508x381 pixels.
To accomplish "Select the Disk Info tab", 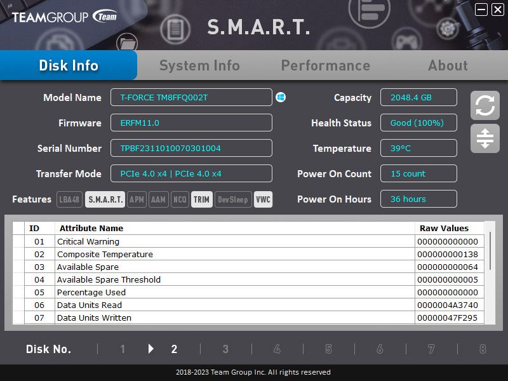I will click(x=69, y=65).
